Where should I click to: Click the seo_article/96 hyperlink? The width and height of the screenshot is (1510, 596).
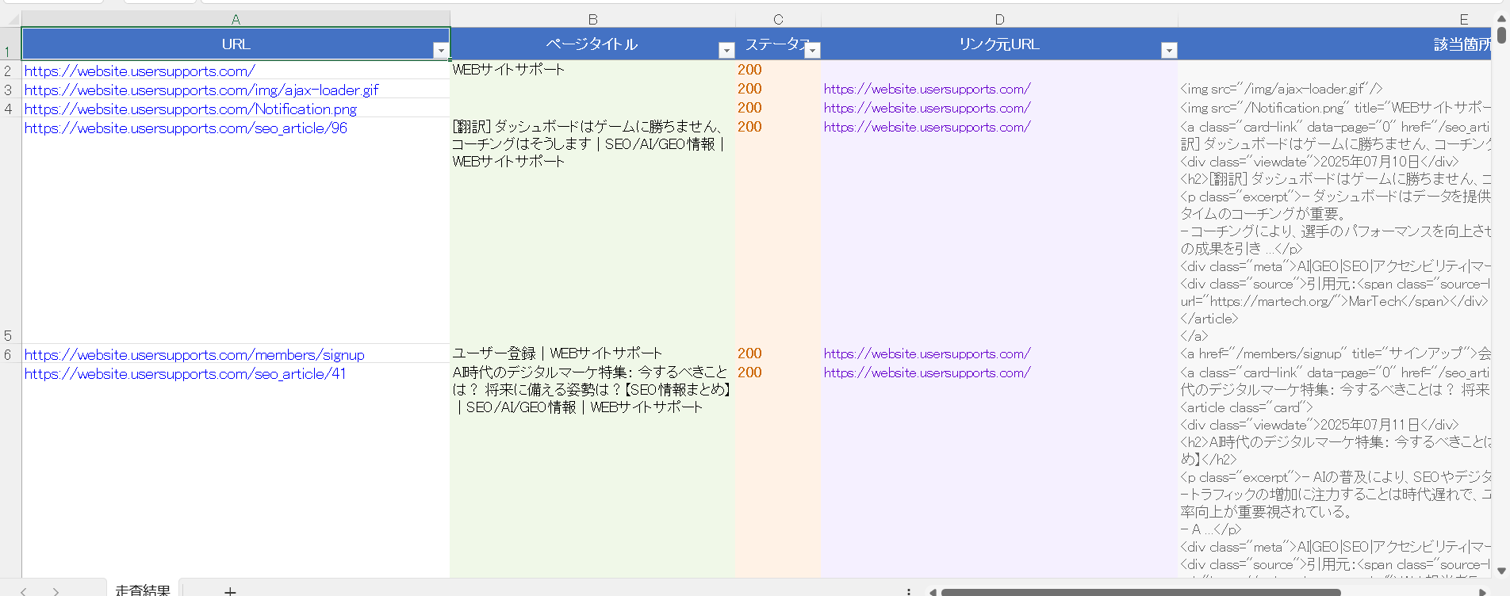(186, 128)
